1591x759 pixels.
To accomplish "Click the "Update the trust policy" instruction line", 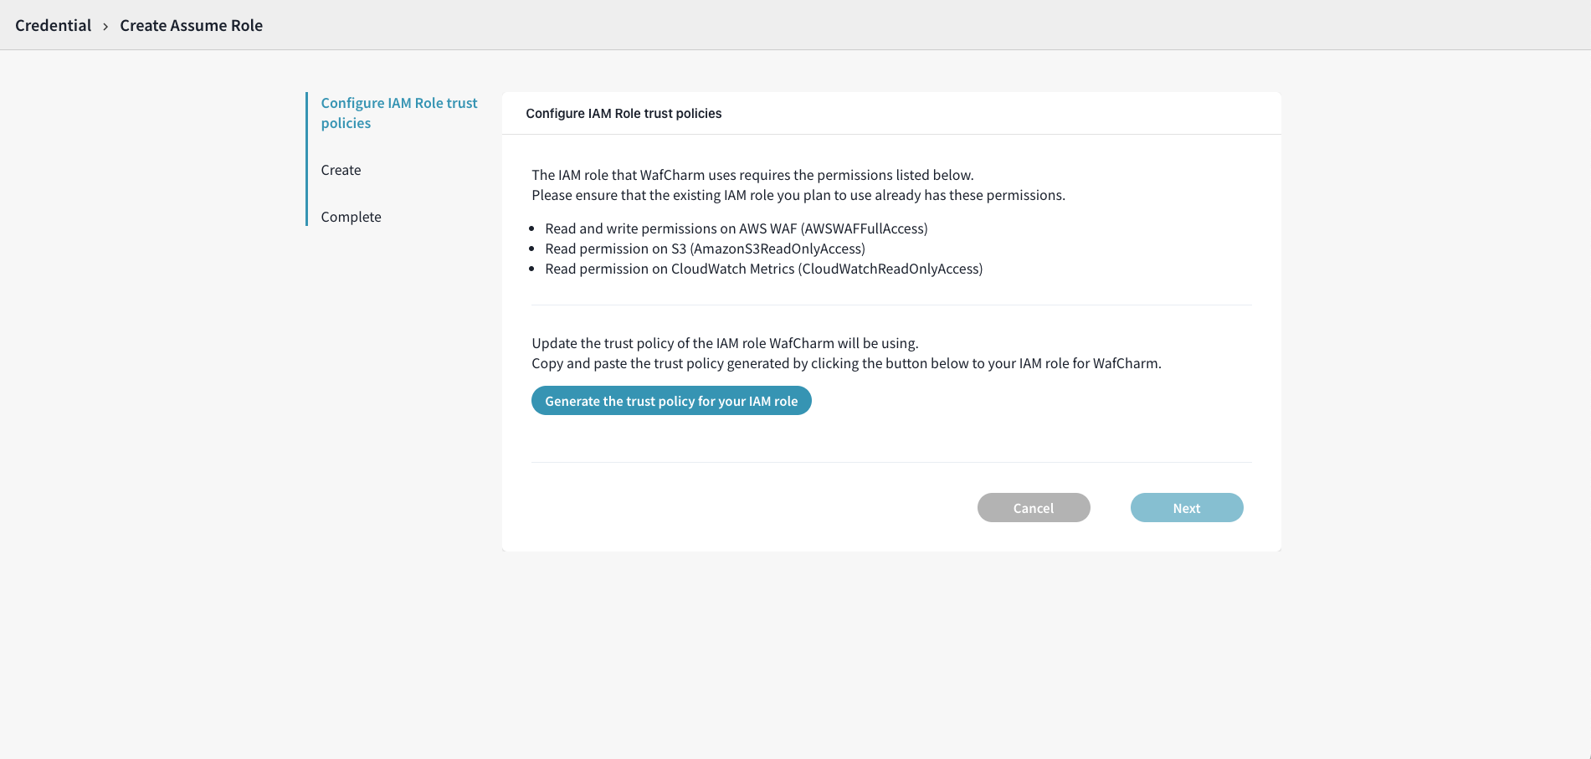I will coord(725,343).
